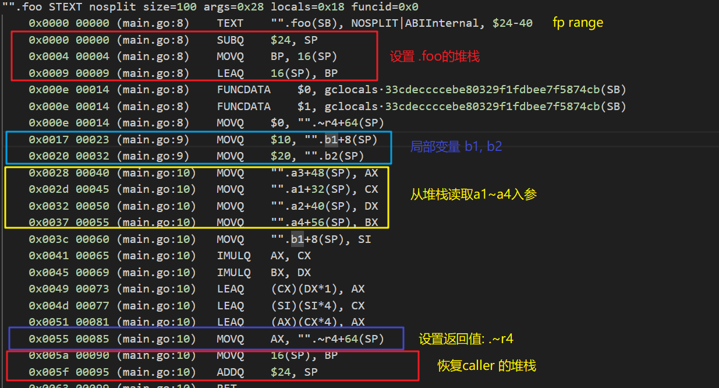The height and width of the screenshot is (388, 719).
Task: Click the yellow 'fp range' annotation
Action: pyautogui.click(x=578, y=23)
